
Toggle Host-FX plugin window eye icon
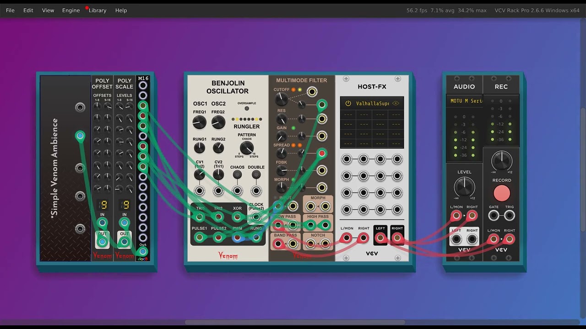(x=396, y=104)
